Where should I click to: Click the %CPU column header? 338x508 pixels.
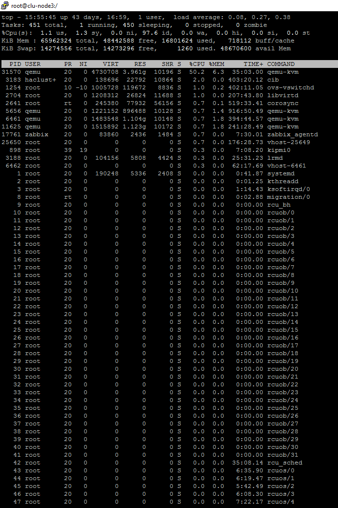[197, 64]
